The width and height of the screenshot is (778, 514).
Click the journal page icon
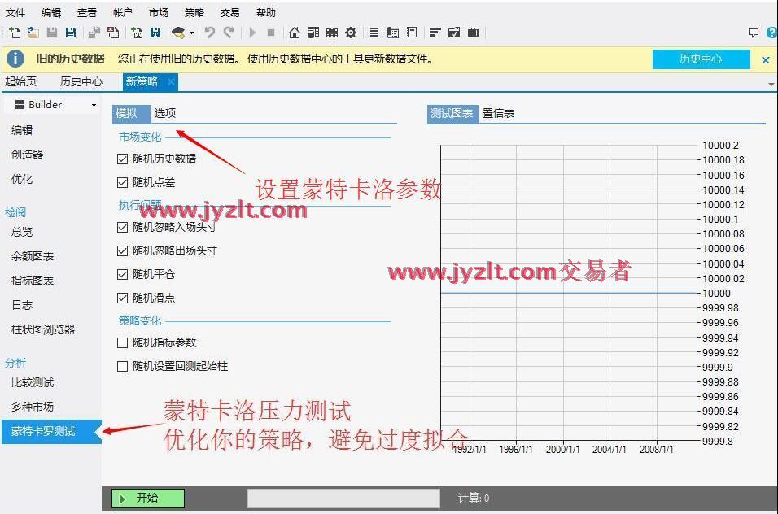point(412,33)
